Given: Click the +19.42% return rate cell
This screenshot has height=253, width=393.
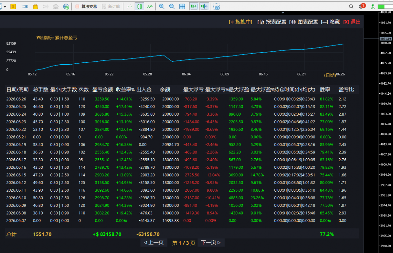Looking at the screenshot, I should (x=124, y=213).
